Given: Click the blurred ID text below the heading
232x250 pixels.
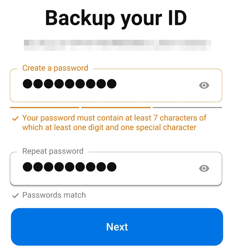Looking at the screenshot, I should 117,45.
